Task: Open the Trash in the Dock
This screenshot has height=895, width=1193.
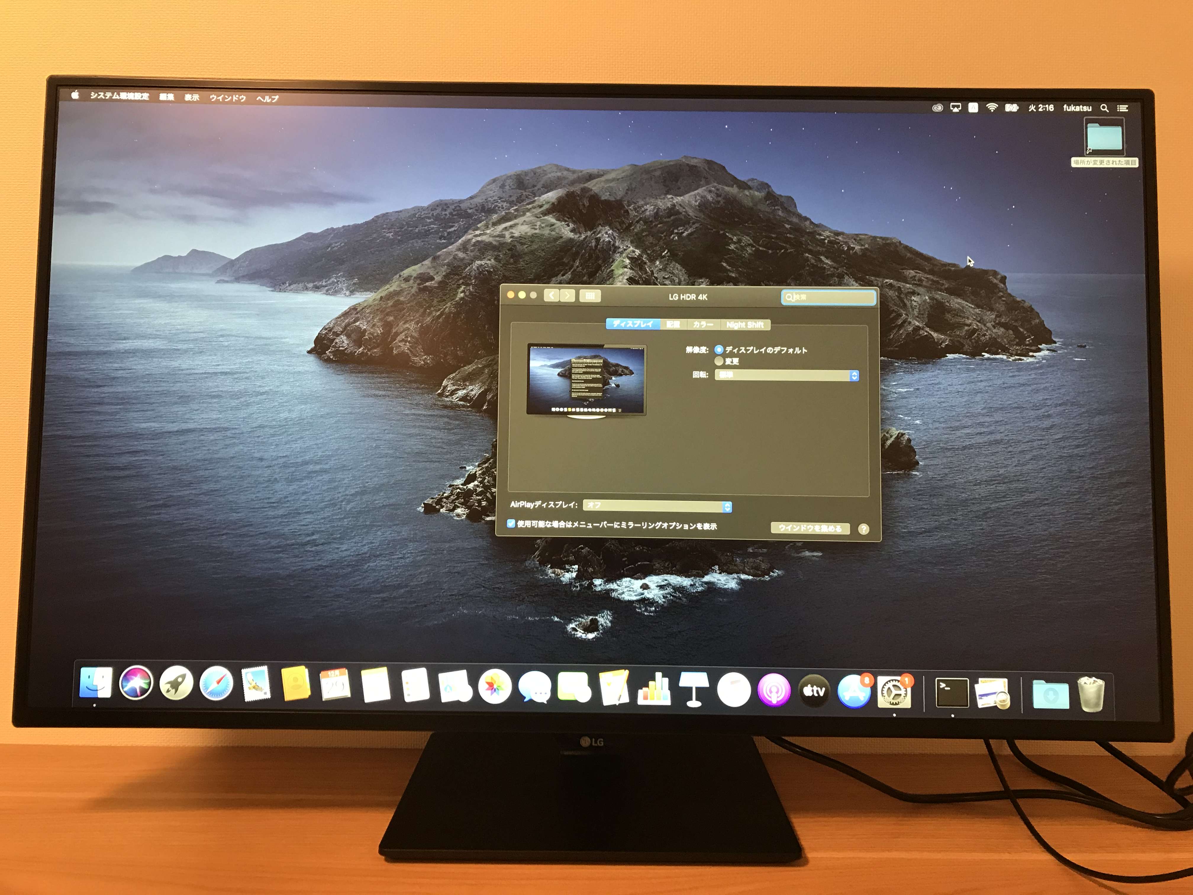Action: coord(1091,694)
